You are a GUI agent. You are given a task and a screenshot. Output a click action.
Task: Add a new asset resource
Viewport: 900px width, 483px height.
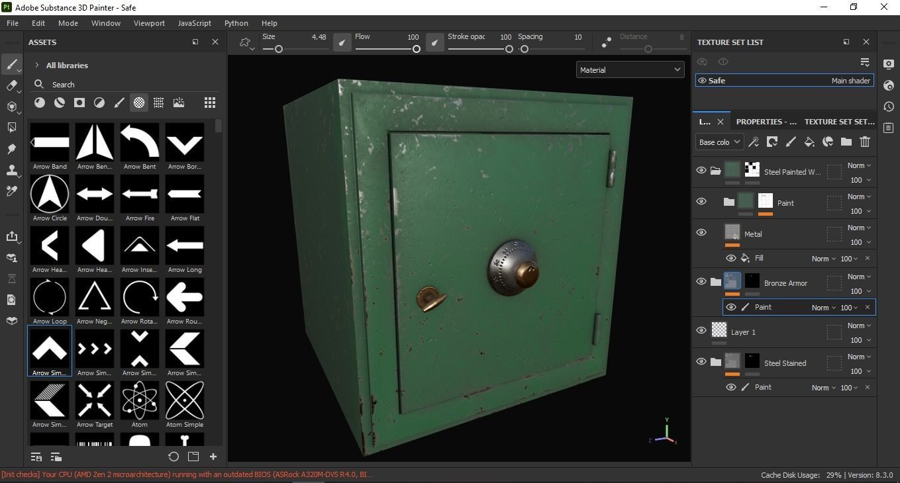pyautogui.click(x=213, y=457)
